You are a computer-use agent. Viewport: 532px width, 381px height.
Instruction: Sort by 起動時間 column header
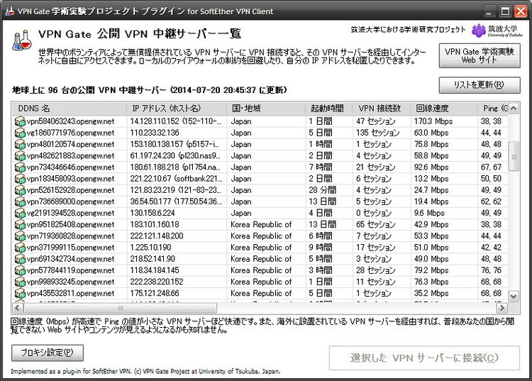(x=329, y=109)
